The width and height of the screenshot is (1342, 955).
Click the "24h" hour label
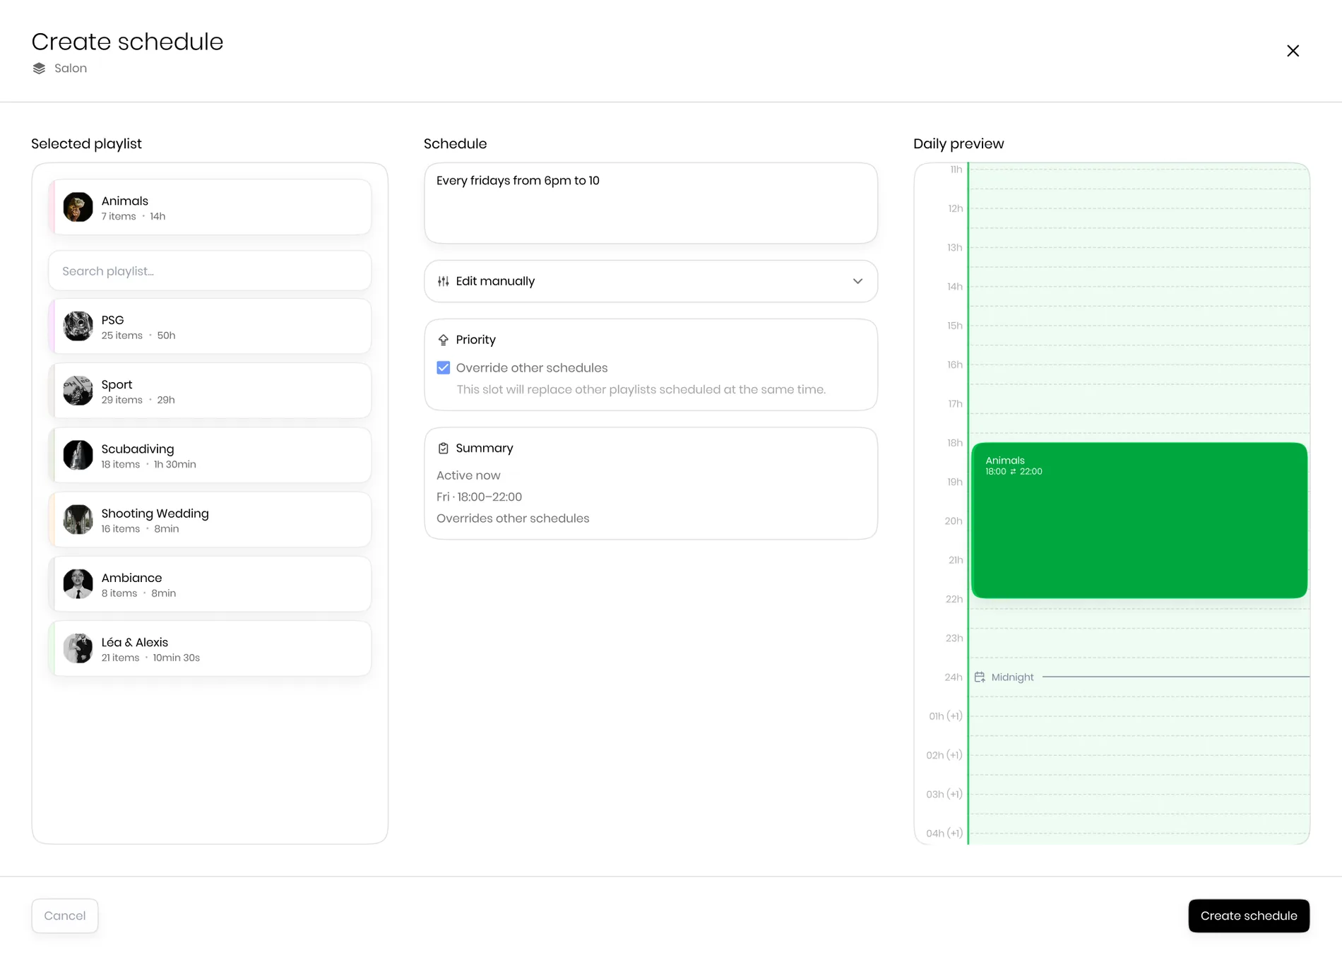coord(954,677)
